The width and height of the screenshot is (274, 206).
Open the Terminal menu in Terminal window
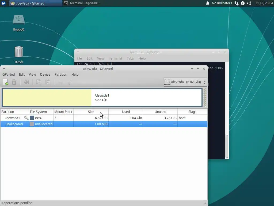pyautogui.click(x=115, y=58)
